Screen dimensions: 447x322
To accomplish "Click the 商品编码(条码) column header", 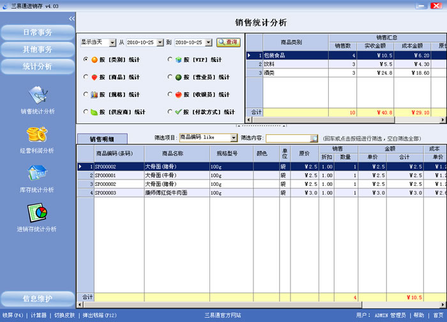I will click(x=119, y=153).
